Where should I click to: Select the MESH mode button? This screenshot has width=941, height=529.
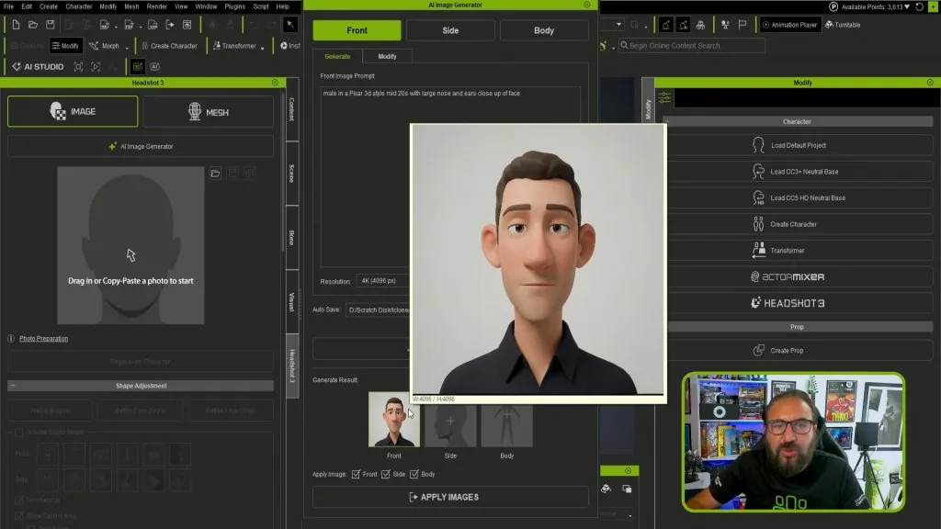209,112
